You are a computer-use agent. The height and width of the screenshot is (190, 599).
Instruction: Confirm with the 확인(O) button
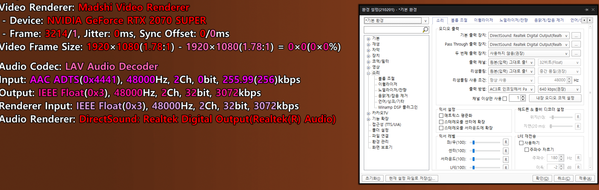542,178
